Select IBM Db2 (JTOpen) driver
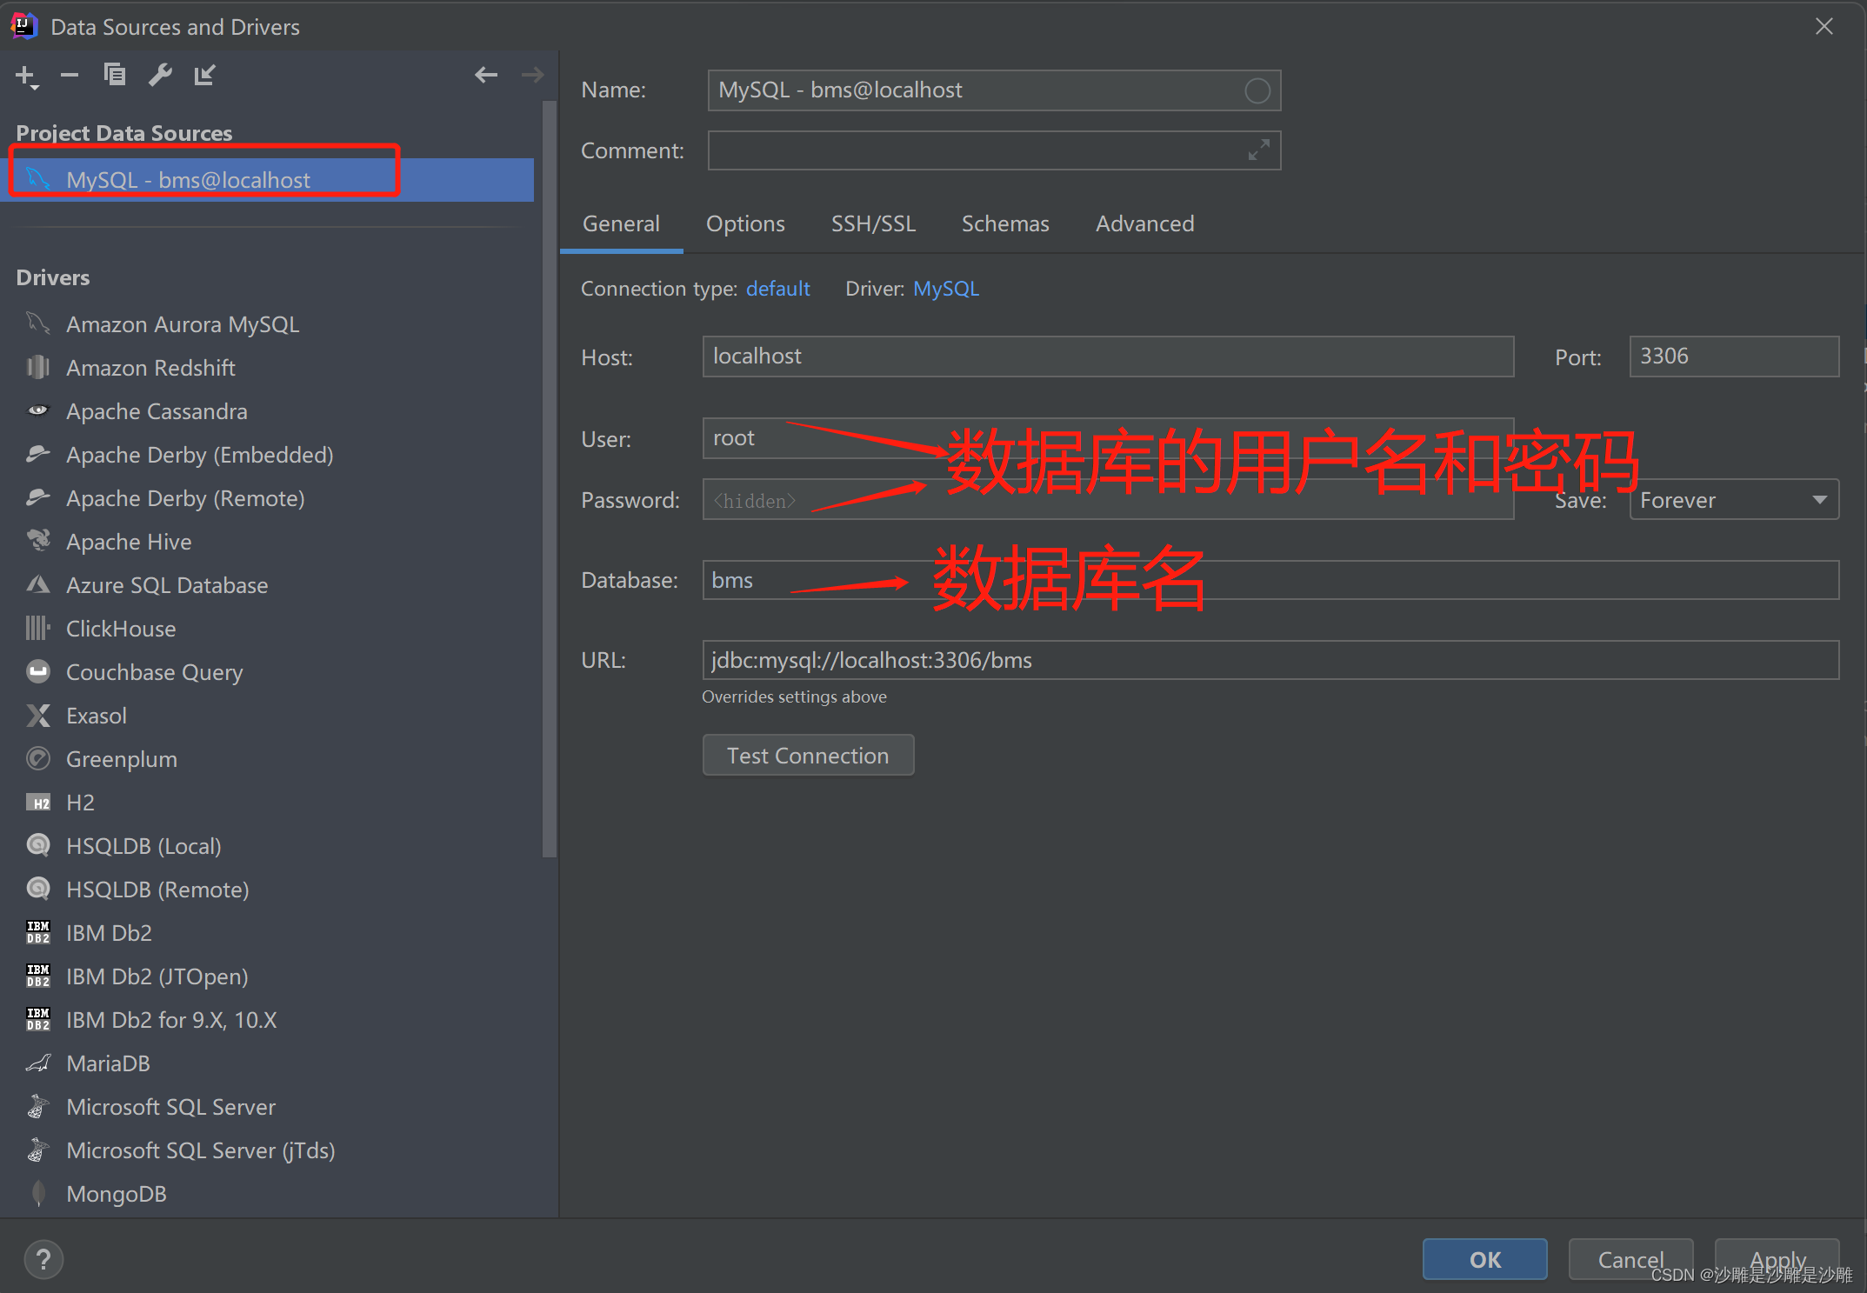 pyautogui.click(x=267, y=976)
